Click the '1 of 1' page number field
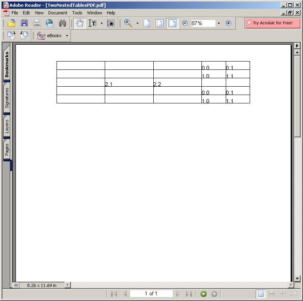This screenshot has height=301, width=303. click(x=151, y=294)
